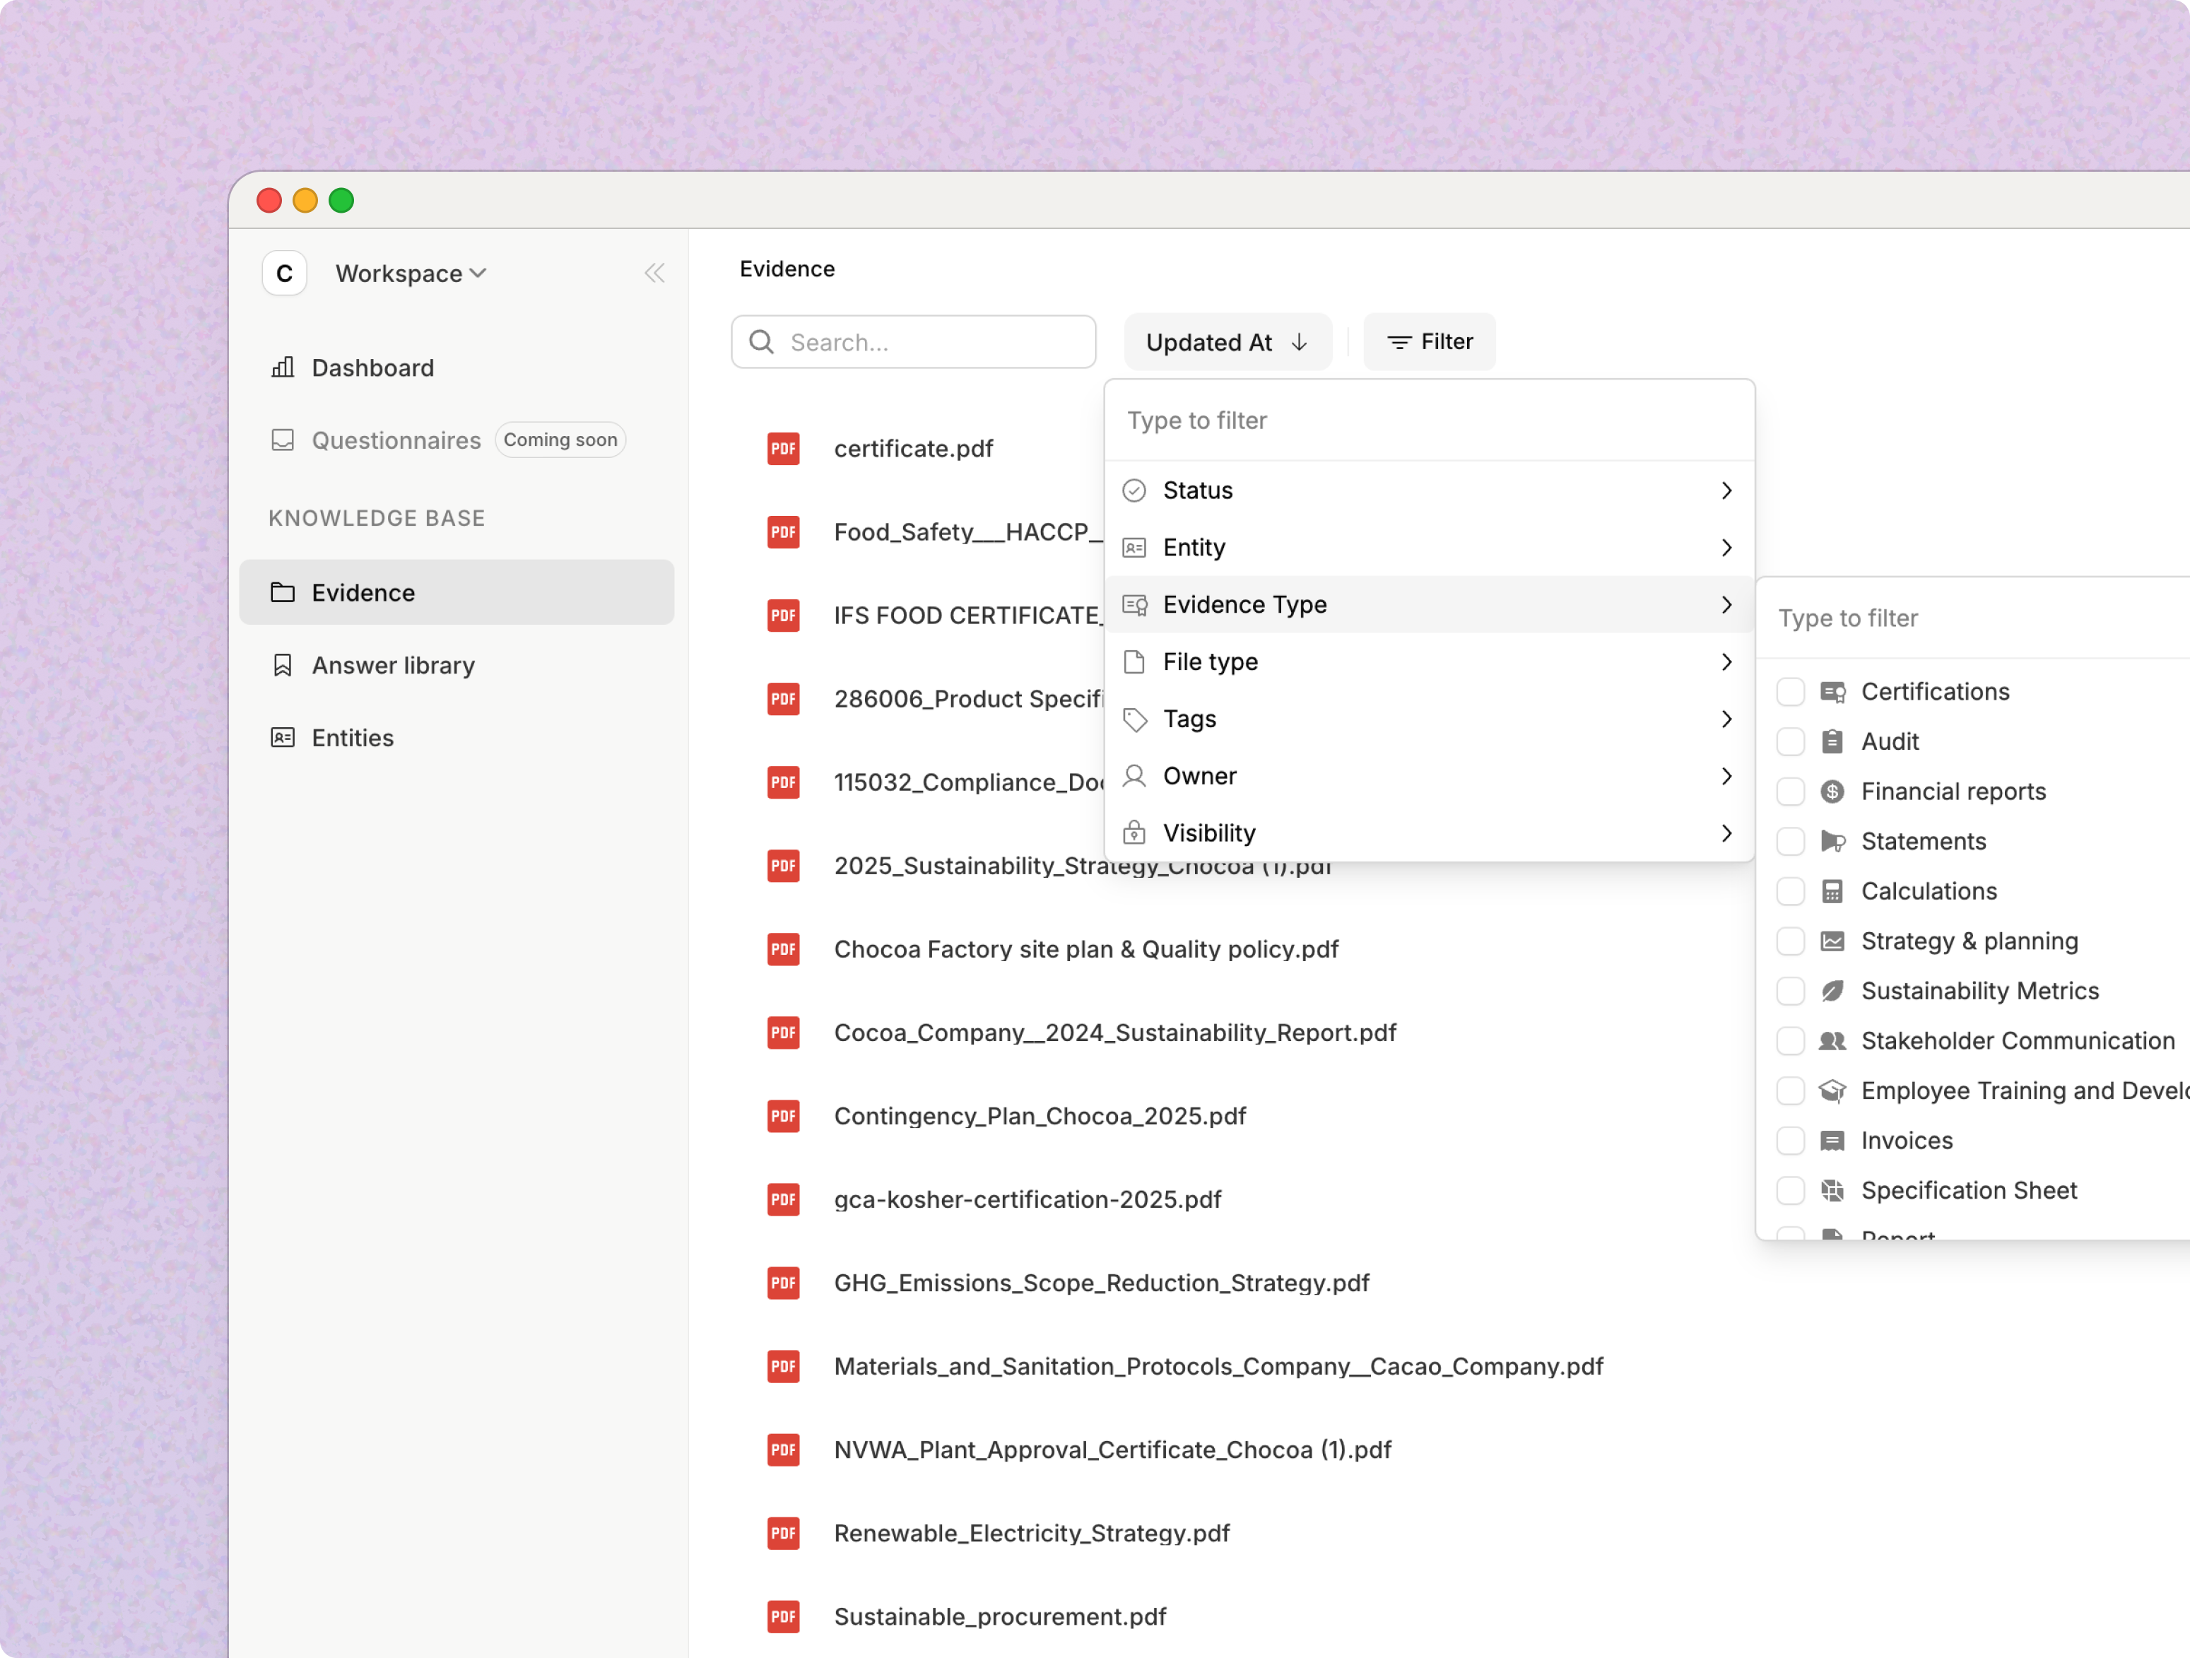
Task: Open Sustainable_procurement.pdf file
Action: tap(1000, 1616)
